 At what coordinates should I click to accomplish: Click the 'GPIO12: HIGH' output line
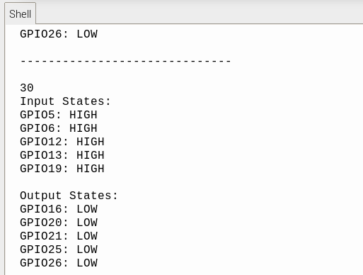click(62, 142)
